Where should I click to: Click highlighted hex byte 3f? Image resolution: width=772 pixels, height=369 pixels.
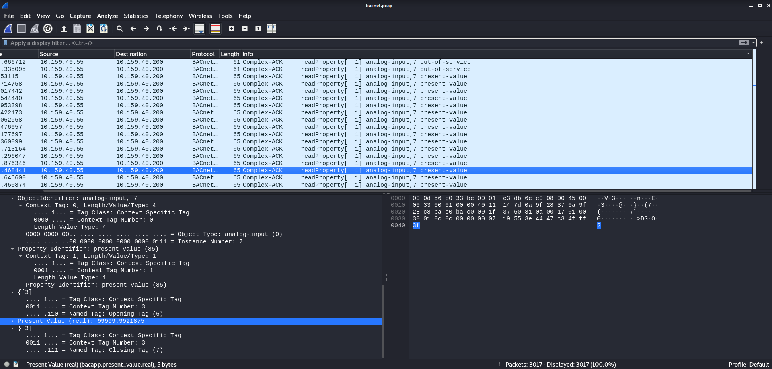[x=416, y=225]
